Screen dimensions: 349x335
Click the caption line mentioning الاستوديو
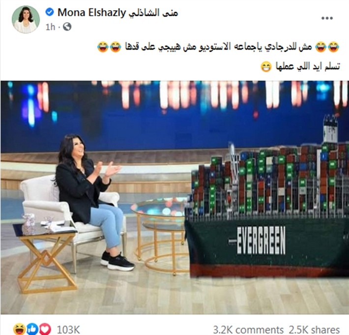click(x=218, y=47)
